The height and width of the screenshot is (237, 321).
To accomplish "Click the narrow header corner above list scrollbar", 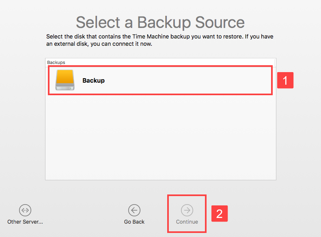I will coord(275,62).
